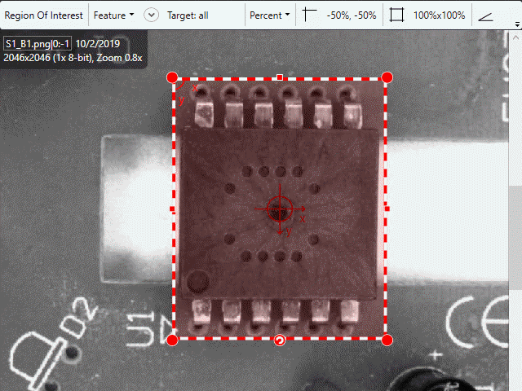Open the Feature dropdown
The width and height of the screenshot is (522, 391).
click(x=114, y=15)
